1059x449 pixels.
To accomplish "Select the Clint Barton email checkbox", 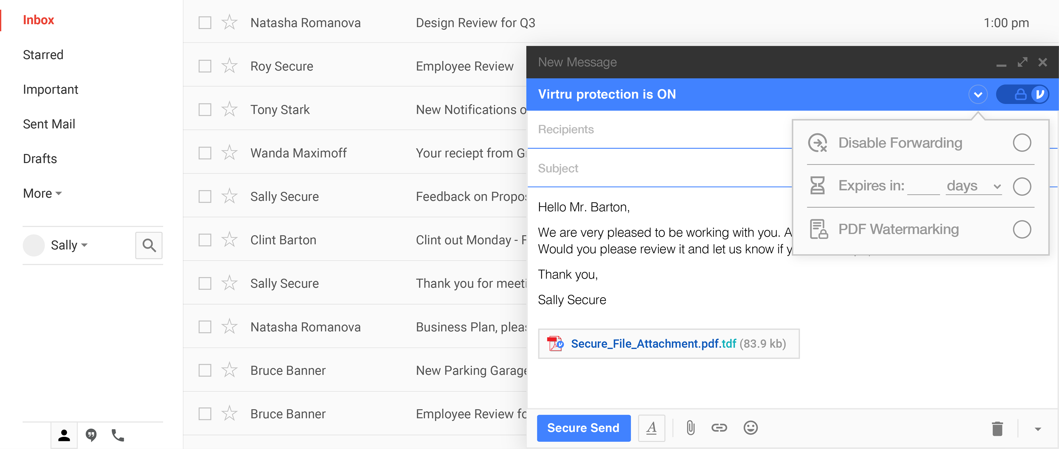I will point(205,240).
